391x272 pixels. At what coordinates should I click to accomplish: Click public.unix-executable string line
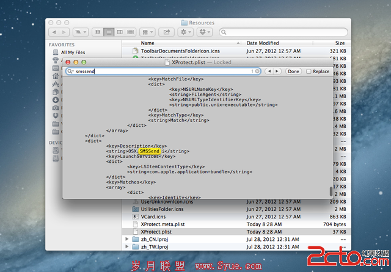pos(224,105)
